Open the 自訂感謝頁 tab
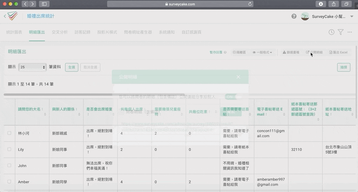358x192 pixels. click(x=192, y=32)
